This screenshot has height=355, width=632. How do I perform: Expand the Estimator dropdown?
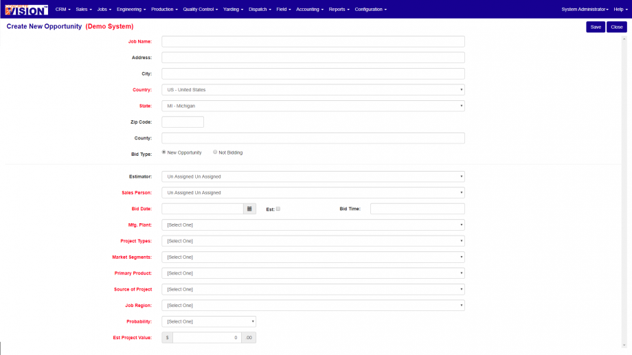click(x=313, y=176)
